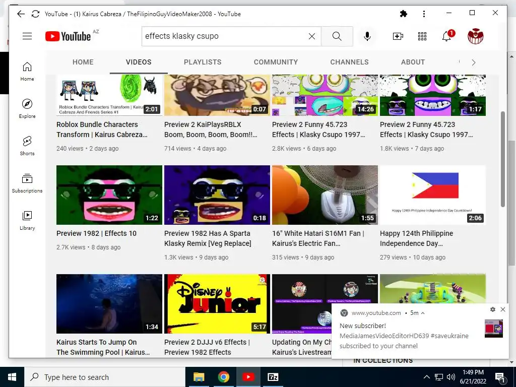Open the Create video icon

398,36
